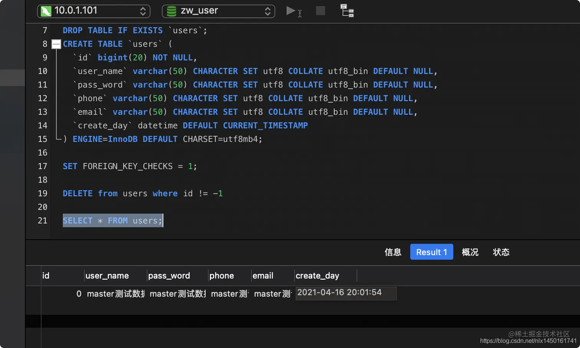580x348 pixels.
Task: Click the SET FOREIGN_KEY_CHECKS = 1 line
Action: pos(130,166)
